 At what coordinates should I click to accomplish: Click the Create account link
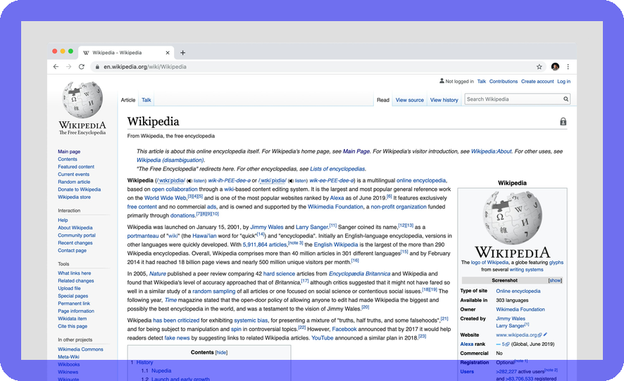pos(537,81)
